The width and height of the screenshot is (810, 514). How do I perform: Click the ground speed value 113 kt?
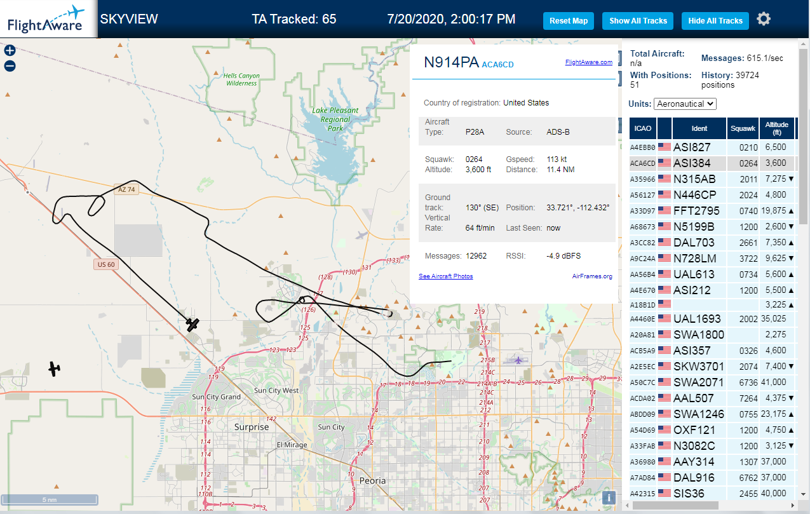557,159
